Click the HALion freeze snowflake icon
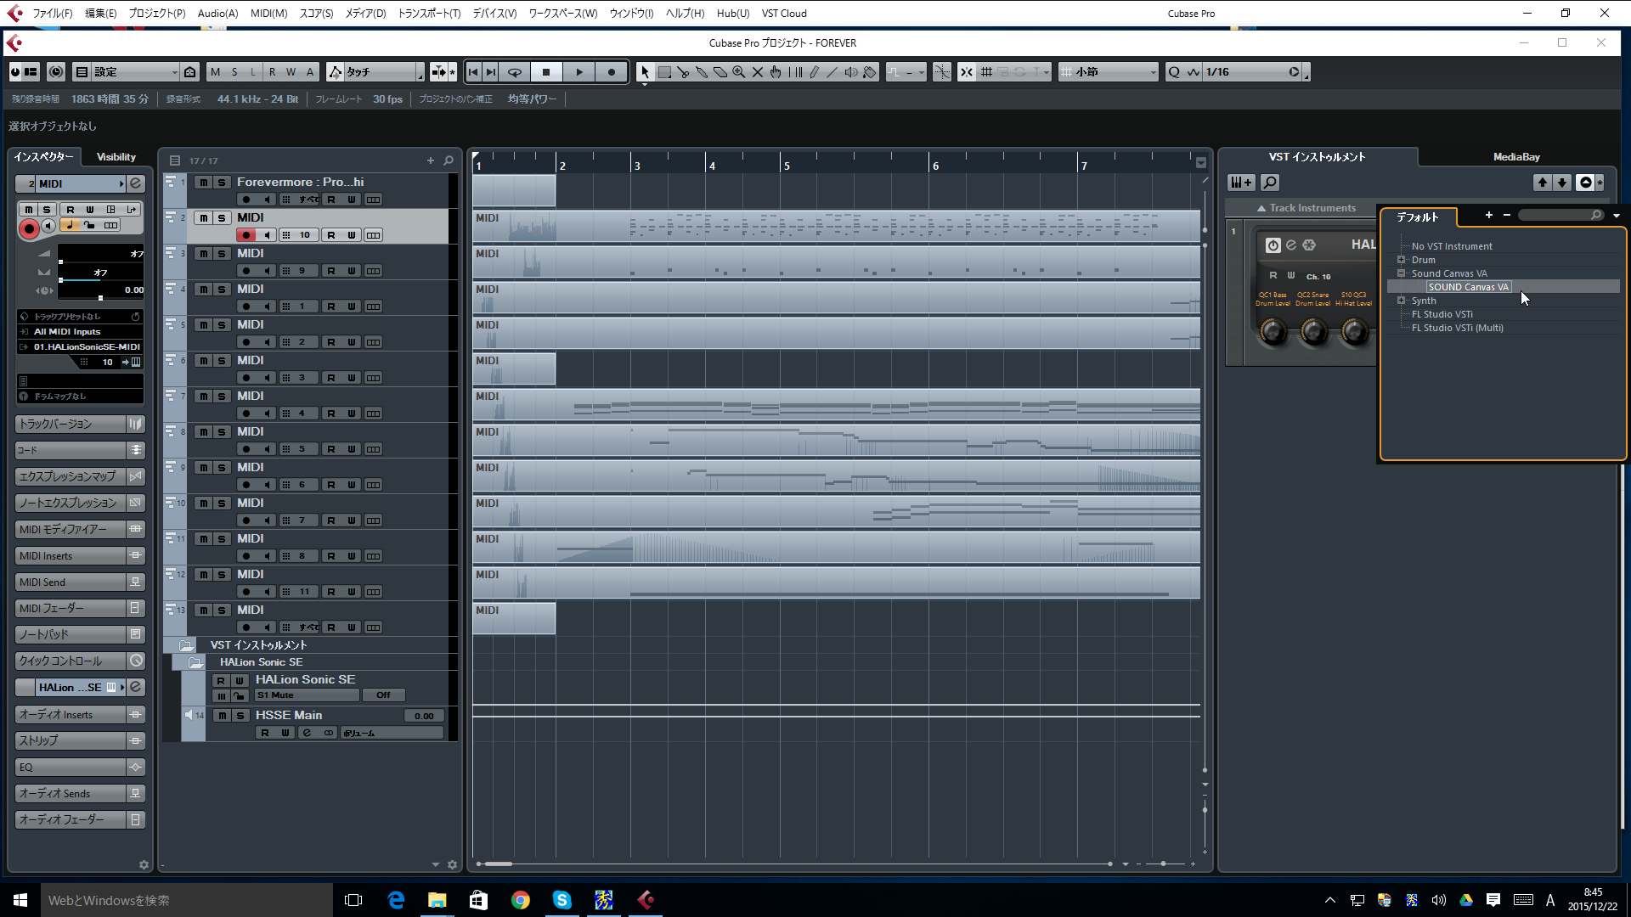This screenshot has width=1631, height=917. point(1309,245)
